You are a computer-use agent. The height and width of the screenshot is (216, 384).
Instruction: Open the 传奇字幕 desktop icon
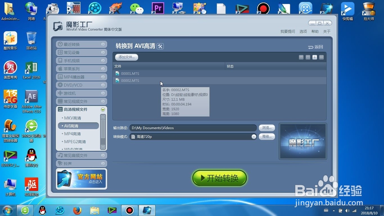[10, 99]
